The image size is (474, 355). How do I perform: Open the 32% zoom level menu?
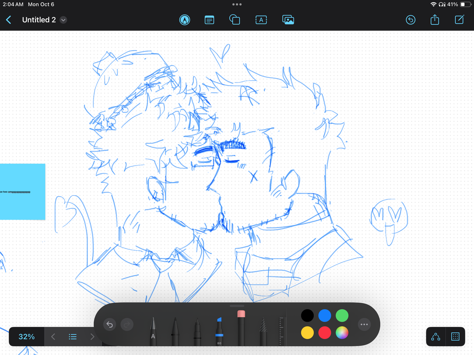[27, 337]
